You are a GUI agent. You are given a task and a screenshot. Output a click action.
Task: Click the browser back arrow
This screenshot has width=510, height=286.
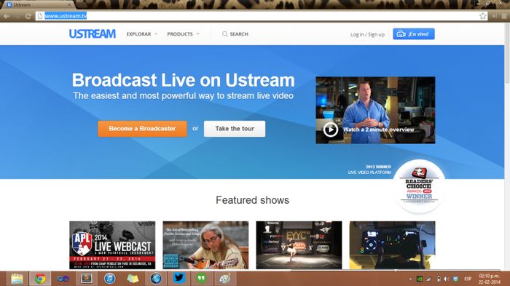pos(7,16)
